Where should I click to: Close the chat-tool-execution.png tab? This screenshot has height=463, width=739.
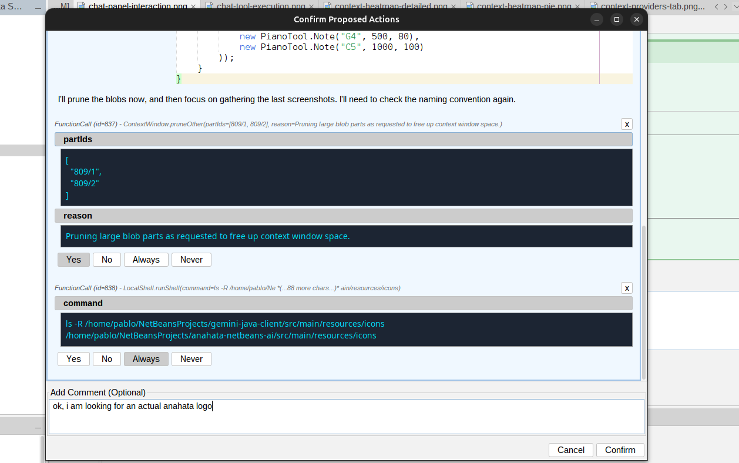pyautogui.click(x=311, y=7)
